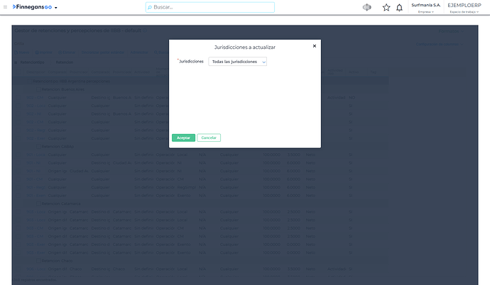Open Configuración de columnas behind the dialog
Screen dimensions: 490x285
click(x=439, y=44)
